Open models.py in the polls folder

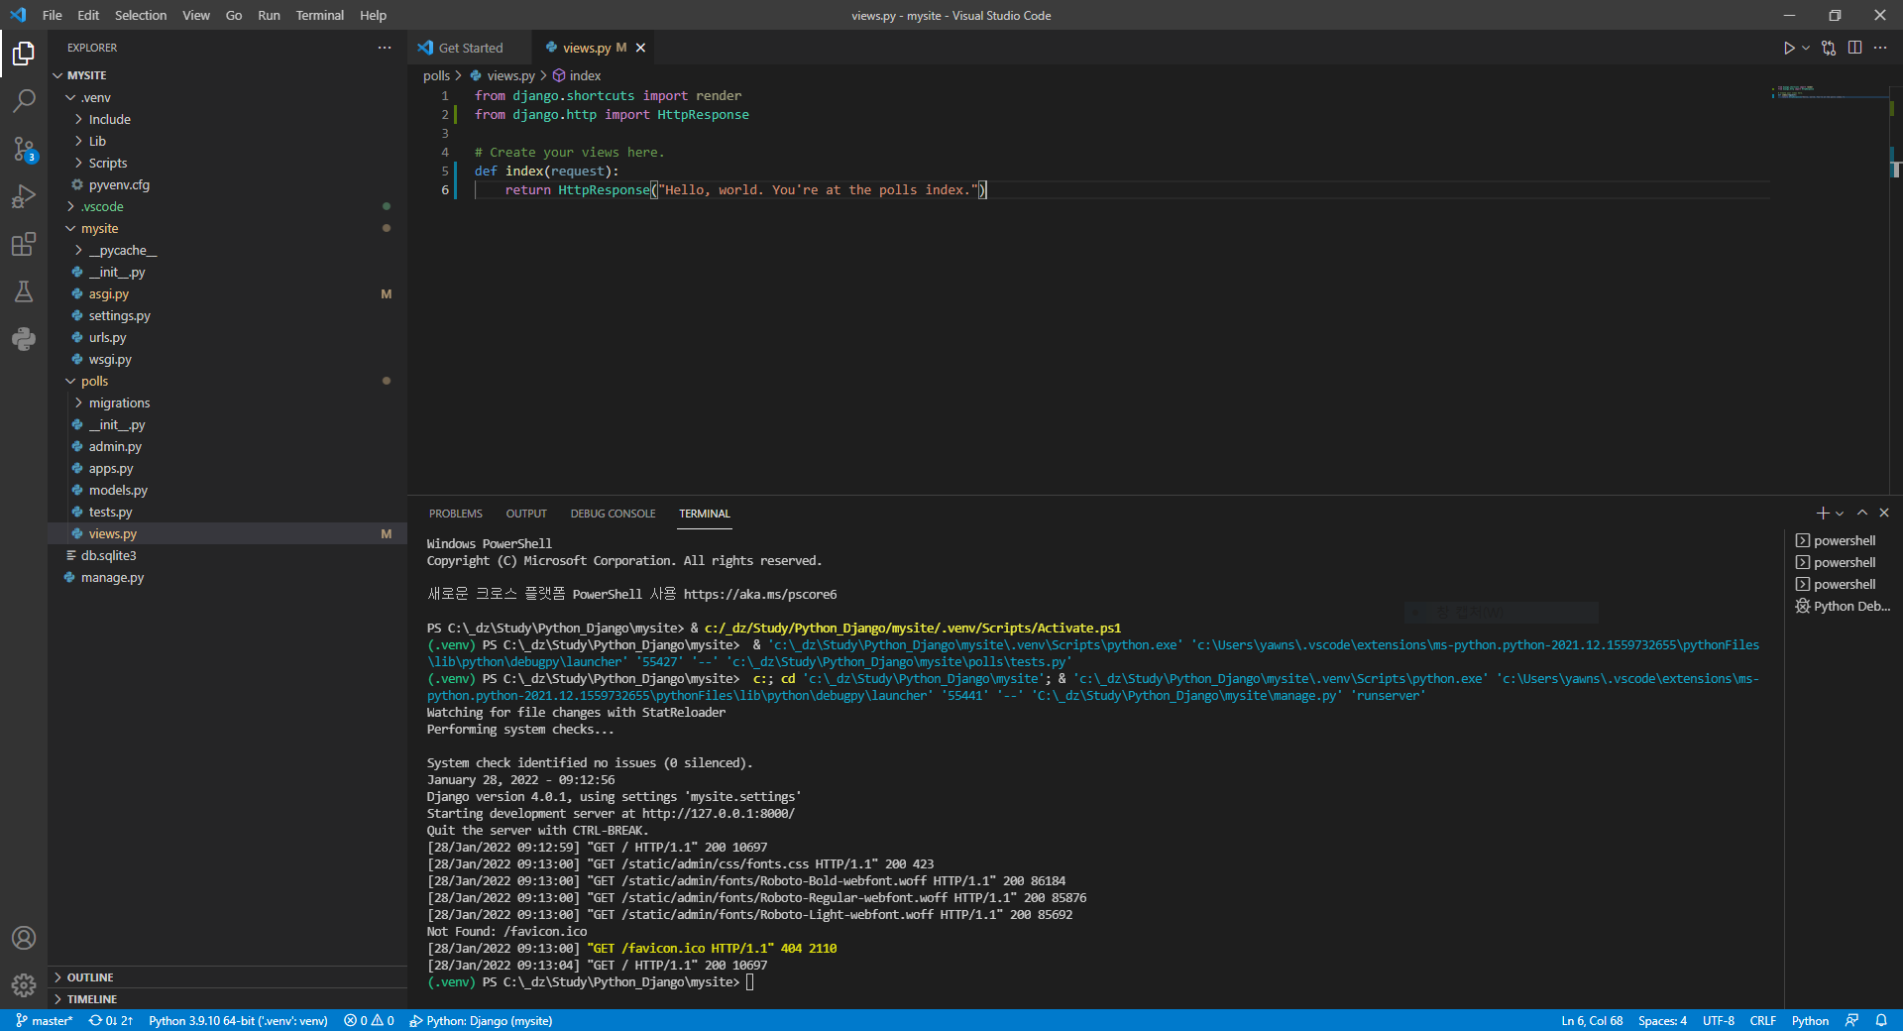point(228,490)
